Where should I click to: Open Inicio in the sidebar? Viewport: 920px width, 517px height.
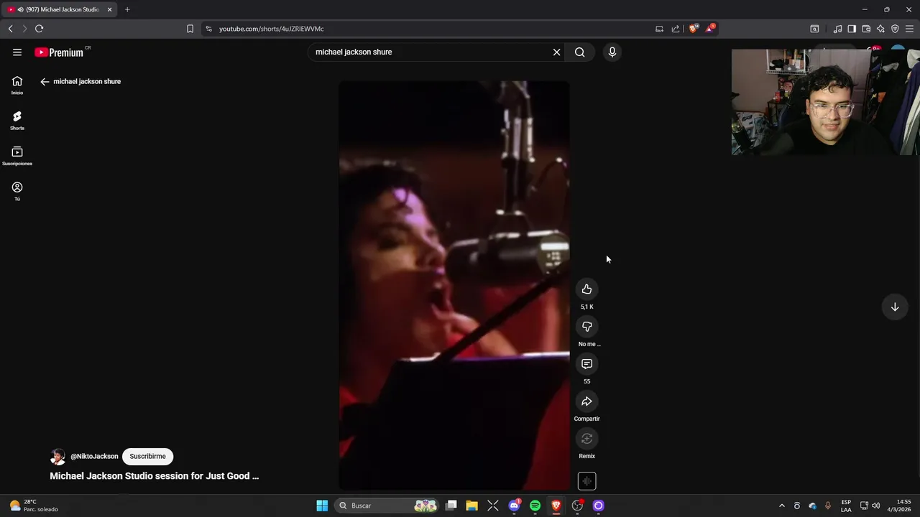pyautogui.click(x=17, y=85)
